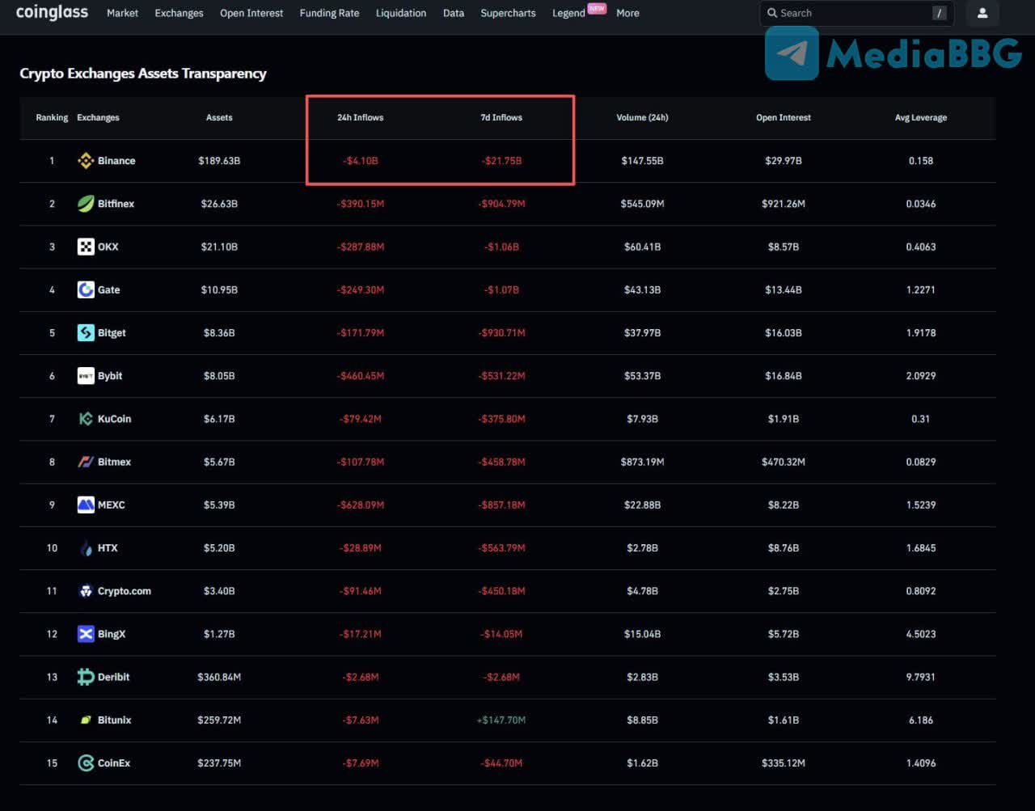The height and width of the screenshot is (811, 1035).
Task: Open the Legend menu marked NEW
Action: point(568,13)
